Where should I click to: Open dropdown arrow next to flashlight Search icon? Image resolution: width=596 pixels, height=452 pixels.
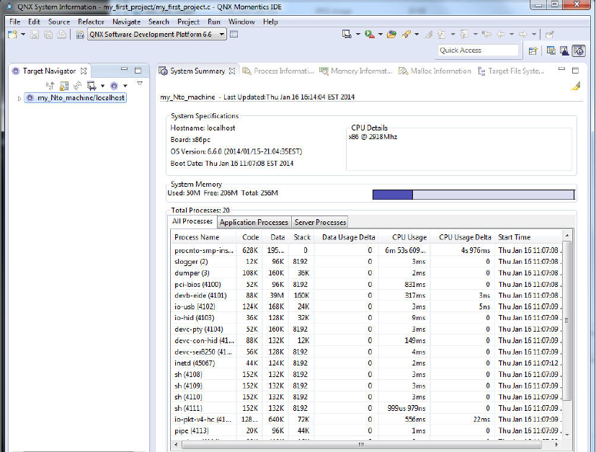pos(417,35)
